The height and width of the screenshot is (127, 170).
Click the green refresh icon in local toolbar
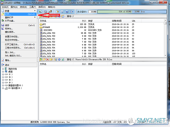pyautogui.click(x=63, y=60)
